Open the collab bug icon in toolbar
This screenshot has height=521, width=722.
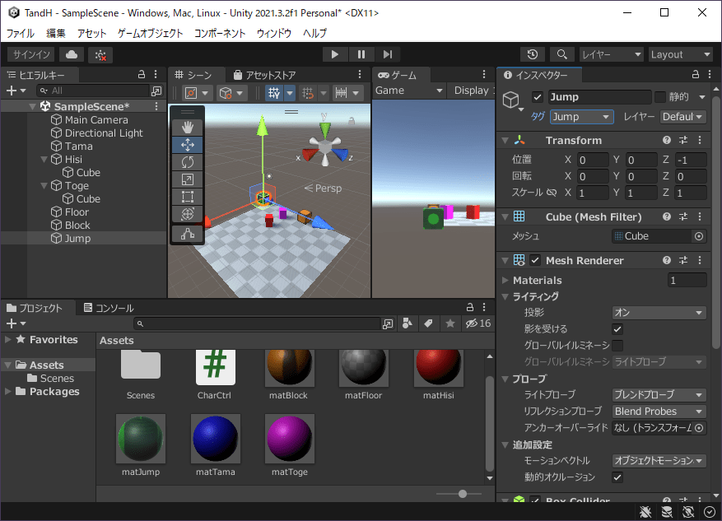tap(100, 55)
